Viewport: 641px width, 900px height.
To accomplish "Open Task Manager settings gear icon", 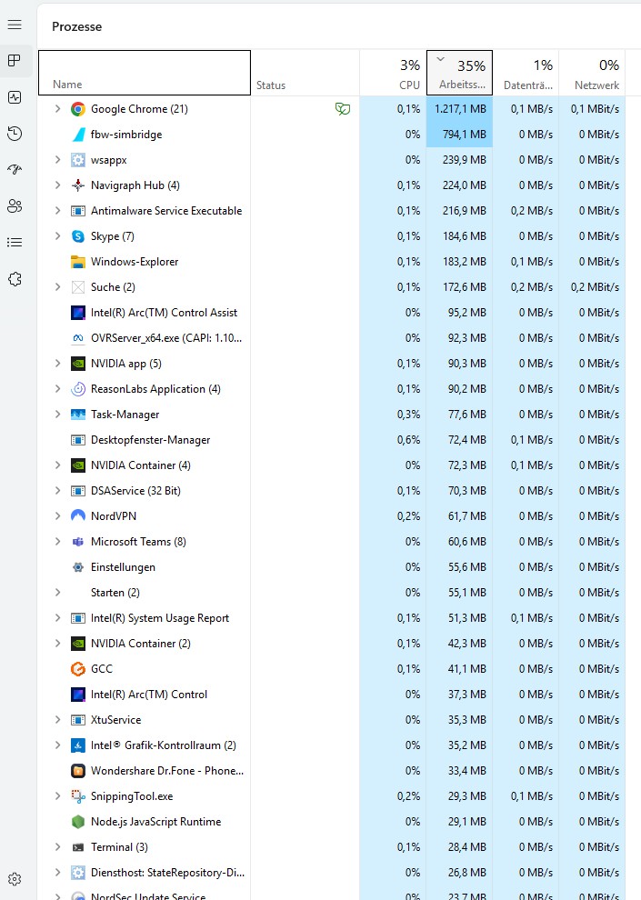I will [15, 879].
